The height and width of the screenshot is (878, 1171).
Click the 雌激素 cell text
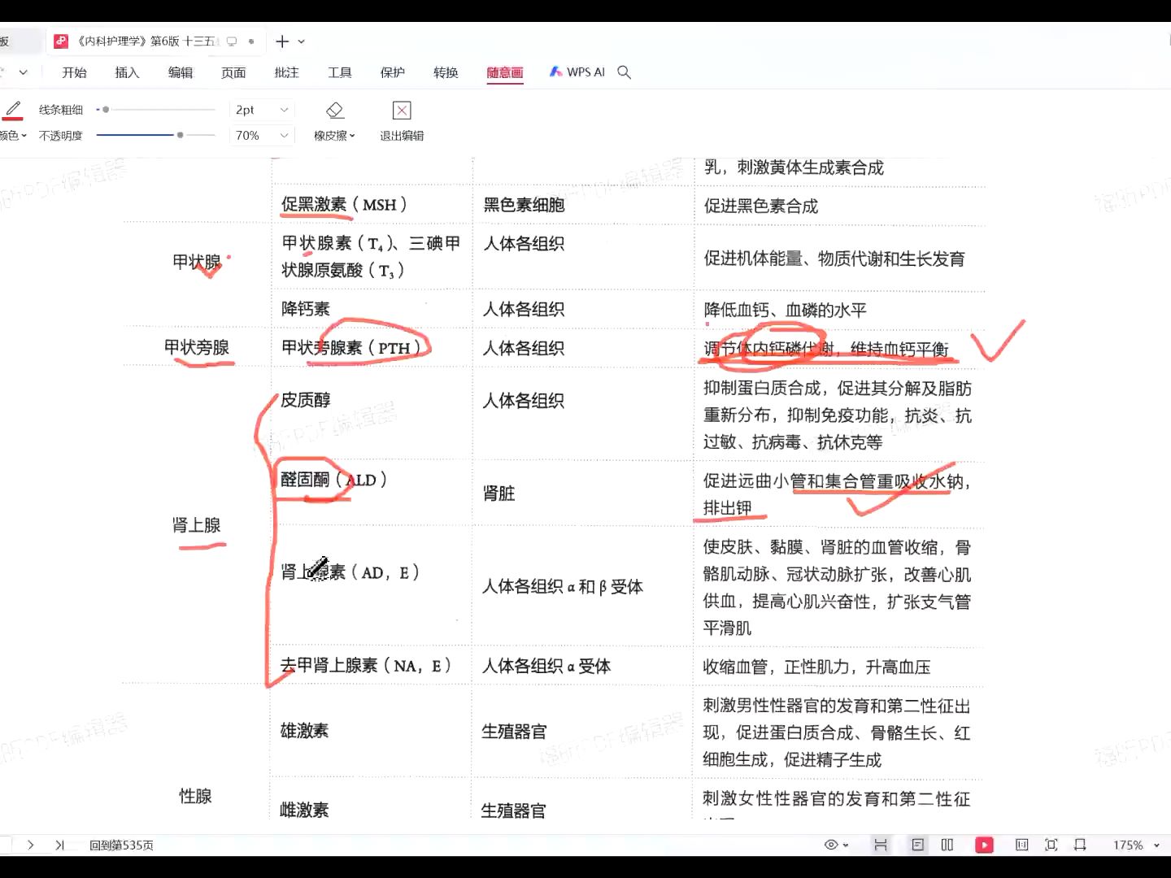pyautogui.click(x=304, y=810)
